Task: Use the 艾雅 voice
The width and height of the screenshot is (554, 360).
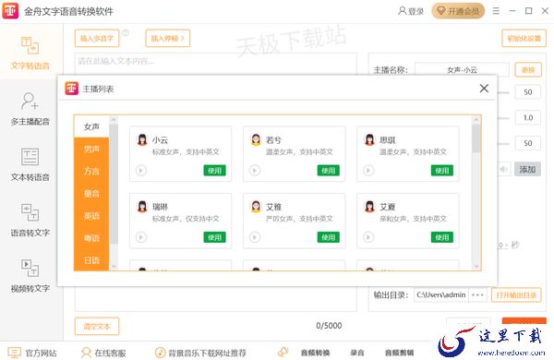Action: [328, 237]
